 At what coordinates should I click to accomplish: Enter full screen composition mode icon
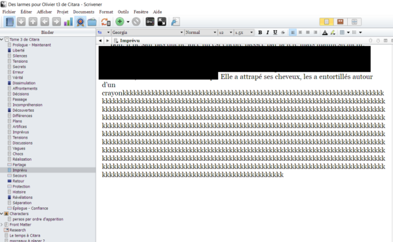[x=162, y=22]
